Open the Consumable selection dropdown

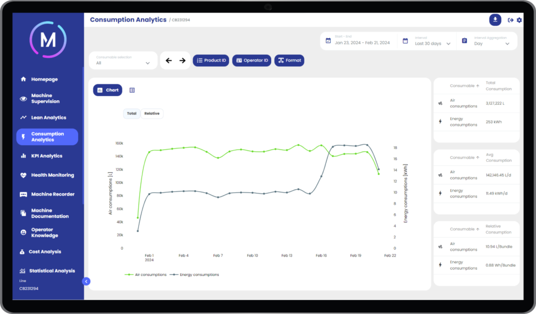(123, 61)
